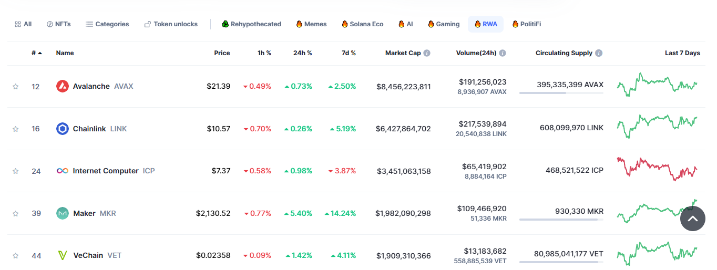The width and height of the screenshot is (717, 270).
Task: Sort by the Name column header
Action: [65, 53]
